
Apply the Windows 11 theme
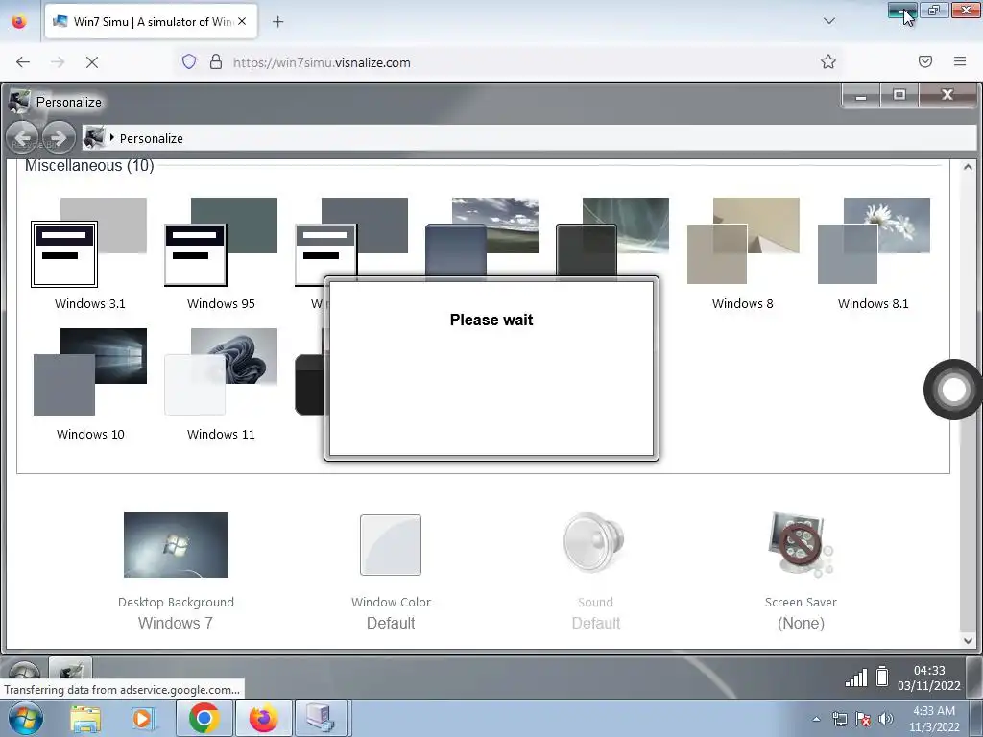pyautogui.click(x=221, y=371)
